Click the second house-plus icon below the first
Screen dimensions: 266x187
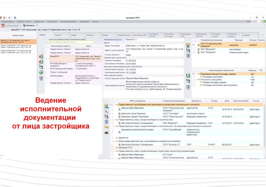tap(41, 62)
